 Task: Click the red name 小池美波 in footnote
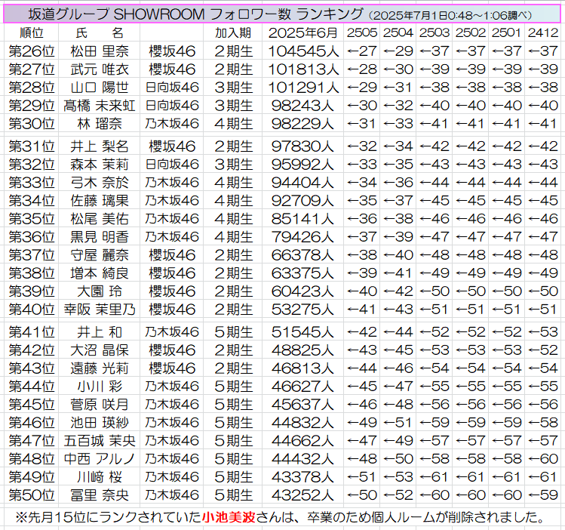[229, 517]
